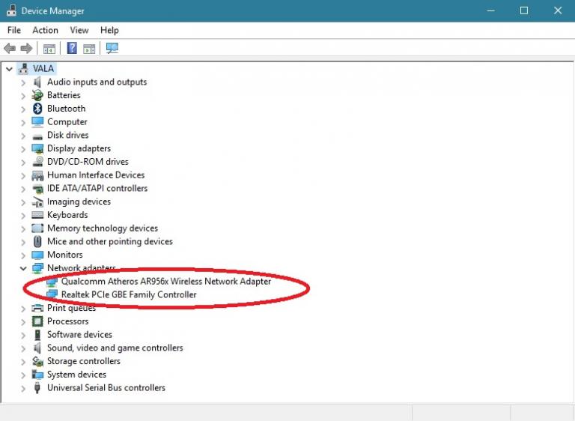Expand the Display adapters node

coord(23,148)
